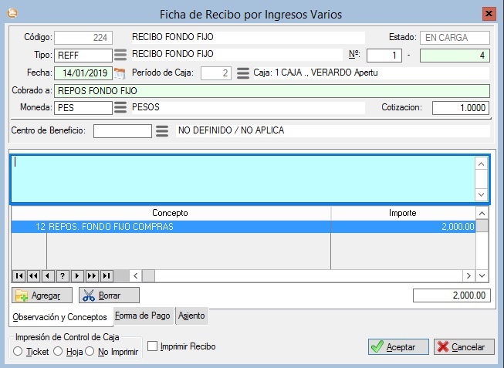The height and width of the screenshot is (368, 504).
Task: Open the calendar picker next to Fecha
Action: point(120,73)
